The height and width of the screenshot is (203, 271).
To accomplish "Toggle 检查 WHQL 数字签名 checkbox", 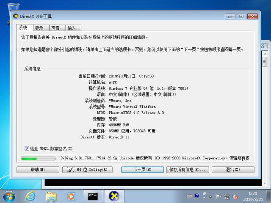I will click(27, 148).
